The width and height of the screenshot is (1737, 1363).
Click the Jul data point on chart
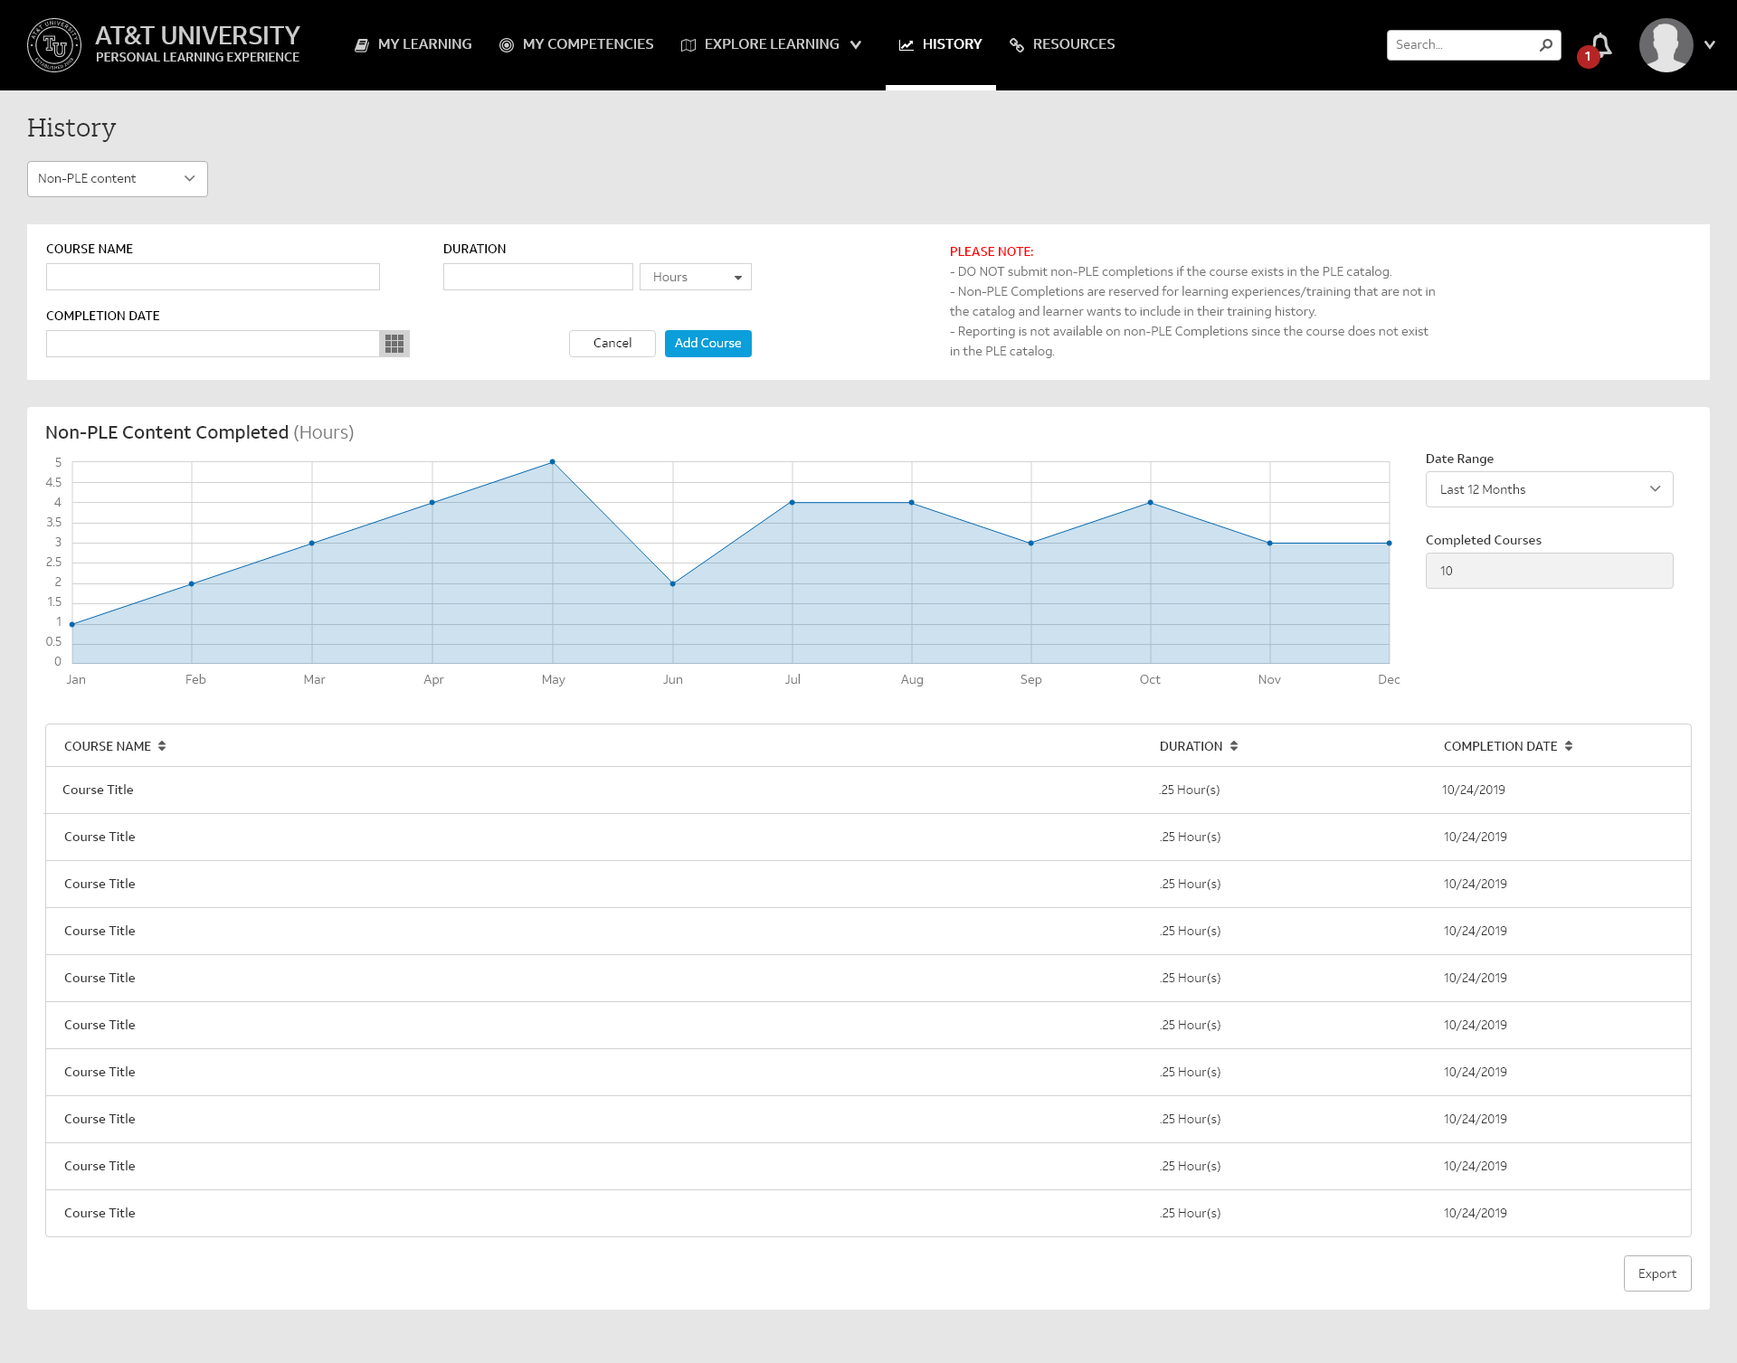[x=793, y=503]
